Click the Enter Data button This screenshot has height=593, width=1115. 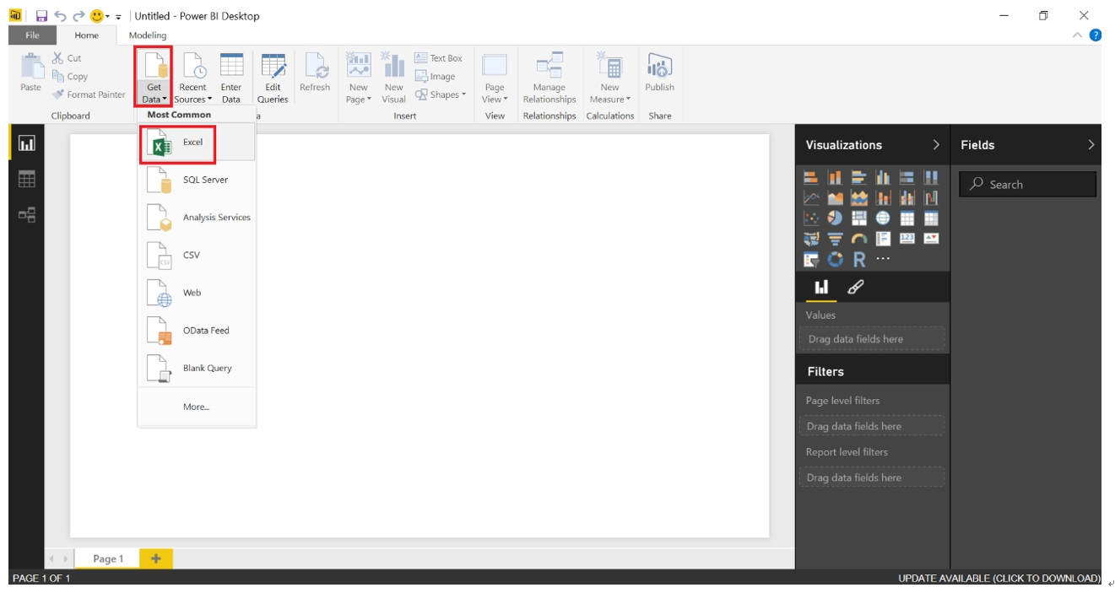coord(231,78)
